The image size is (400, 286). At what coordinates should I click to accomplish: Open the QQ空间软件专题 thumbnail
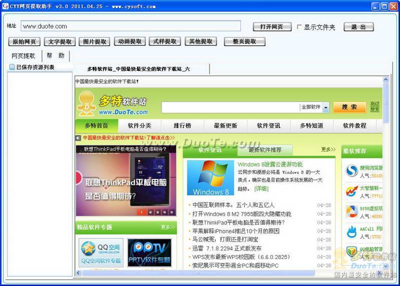pyautogui.click(x=101, y=253)
